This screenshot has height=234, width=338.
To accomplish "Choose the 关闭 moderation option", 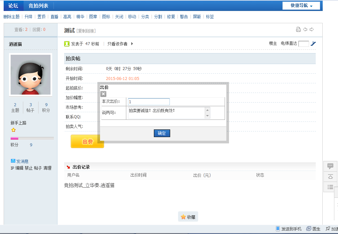I will (119, 17).
